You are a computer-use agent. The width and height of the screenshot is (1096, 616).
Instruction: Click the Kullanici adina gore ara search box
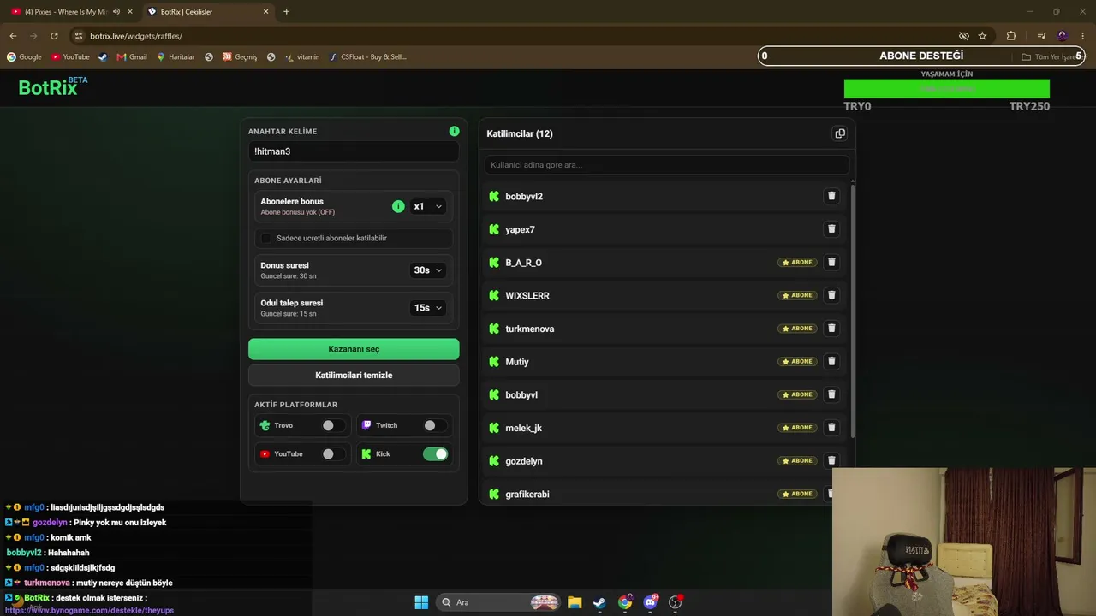tap(667, 164)
